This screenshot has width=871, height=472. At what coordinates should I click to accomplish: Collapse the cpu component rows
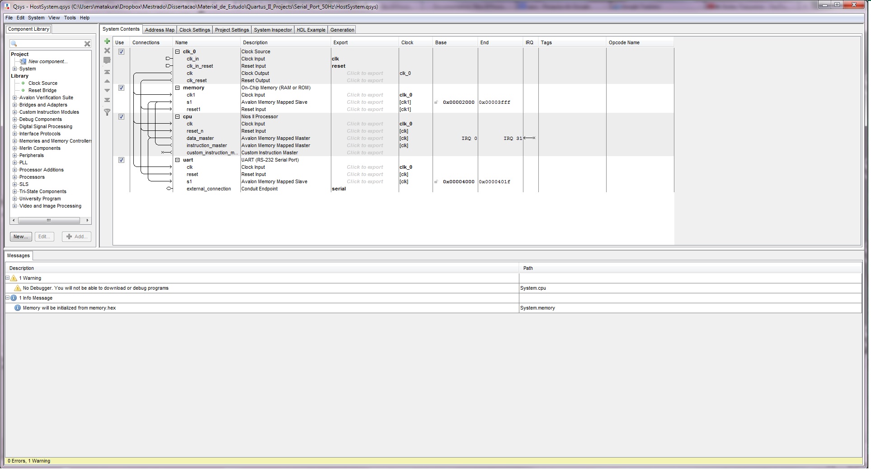tap(178, 117)
